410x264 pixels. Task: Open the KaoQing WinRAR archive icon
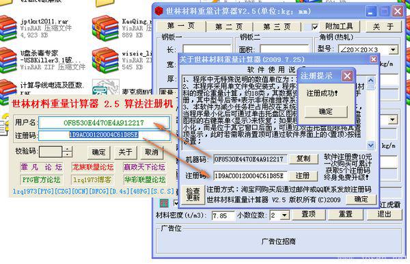point(105,28)
